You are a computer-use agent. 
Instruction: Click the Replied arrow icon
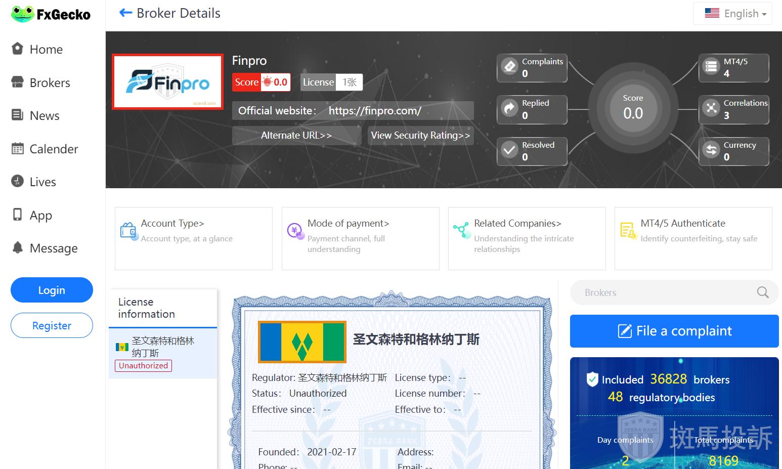pyautogui.click(x=510, y=108)
